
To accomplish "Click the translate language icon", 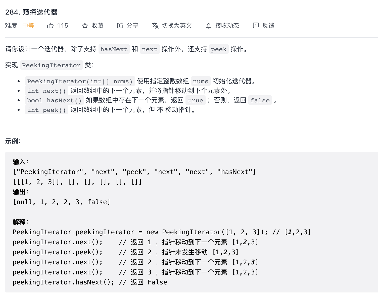I will click(155, 26).
